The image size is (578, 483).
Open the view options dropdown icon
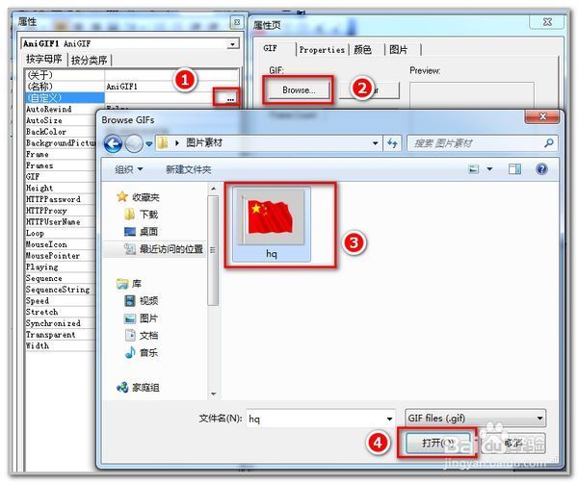tap(489, 169)
